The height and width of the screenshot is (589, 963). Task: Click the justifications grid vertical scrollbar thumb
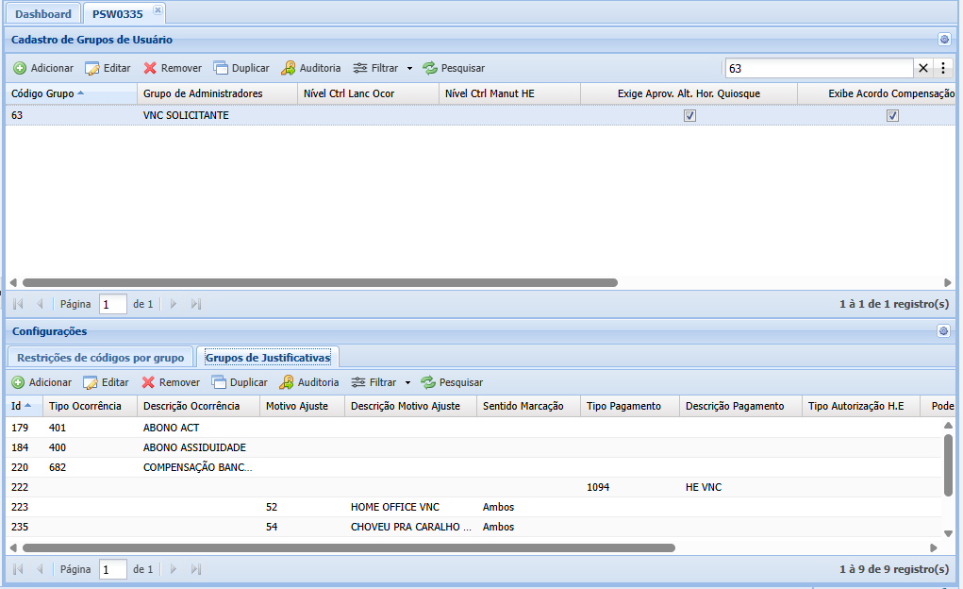(x=948, y=464)
